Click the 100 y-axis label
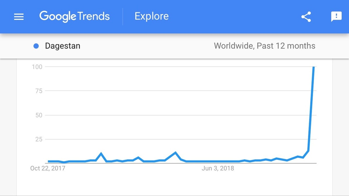Screen dimensions: 349x196 [x=37, y=67]
